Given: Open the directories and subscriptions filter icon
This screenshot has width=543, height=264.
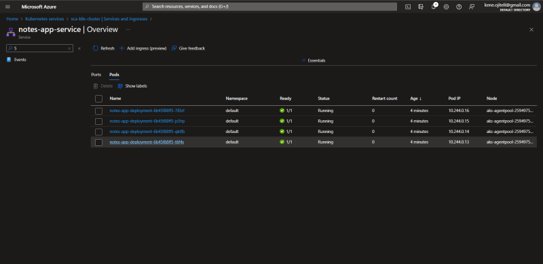Looking at the screenshot, I should pyautogui.click(x=421, y=7).
